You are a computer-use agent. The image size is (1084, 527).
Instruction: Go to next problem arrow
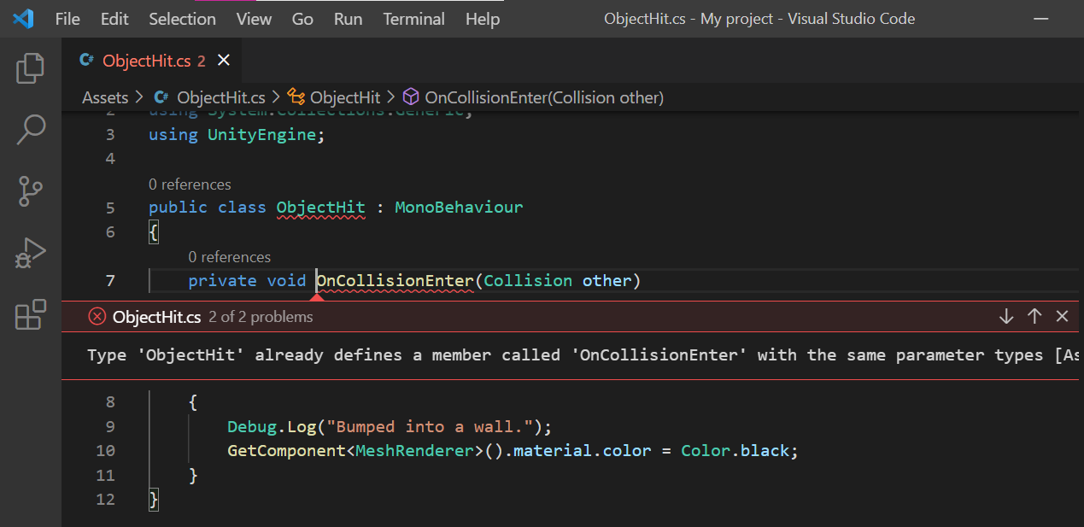click(x=1006, y=316)
